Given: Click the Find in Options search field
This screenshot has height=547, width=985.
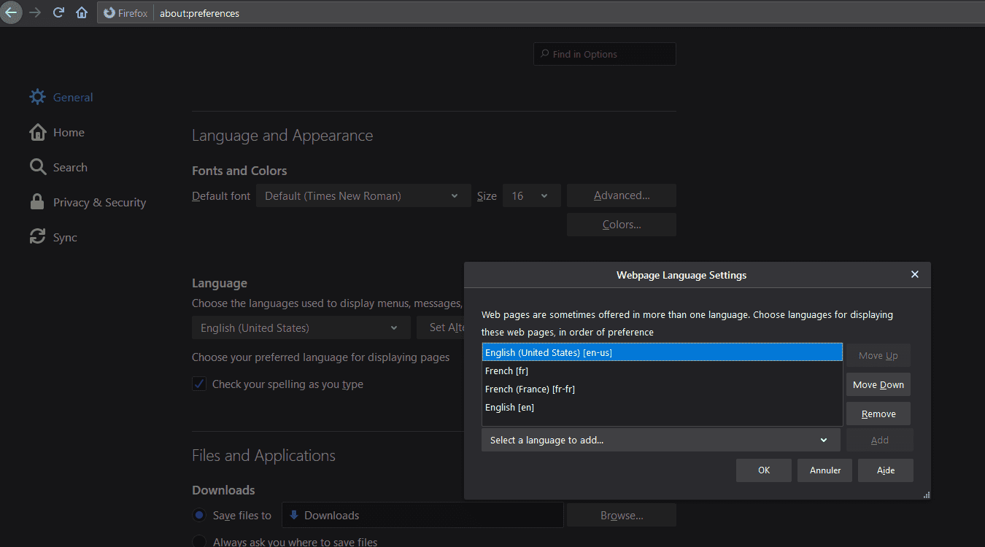Looking at the screenshot, I should 611,54.
